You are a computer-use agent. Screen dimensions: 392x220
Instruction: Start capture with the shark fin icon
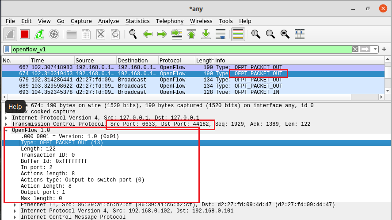10,34
